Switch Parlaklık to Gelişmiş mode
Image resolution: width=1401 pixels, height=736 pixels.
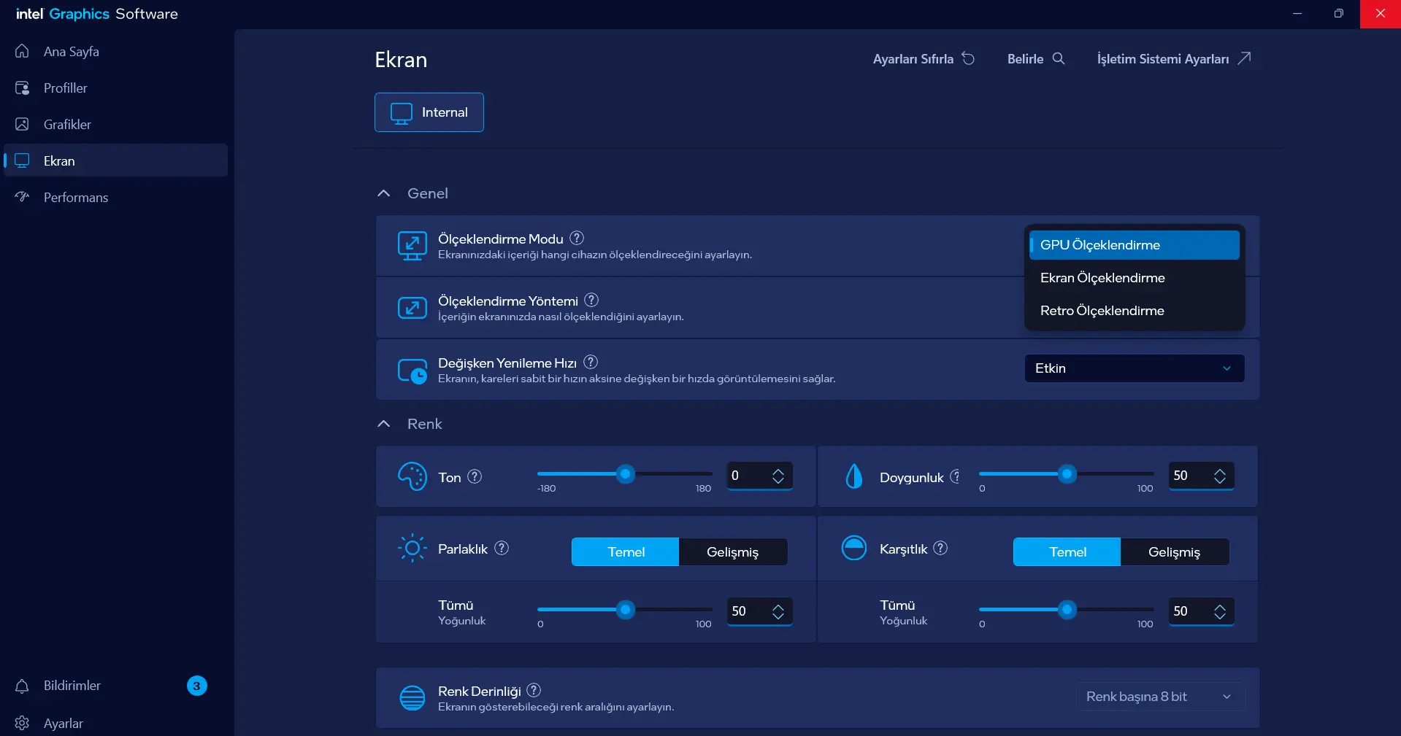(x=733, y=552)
